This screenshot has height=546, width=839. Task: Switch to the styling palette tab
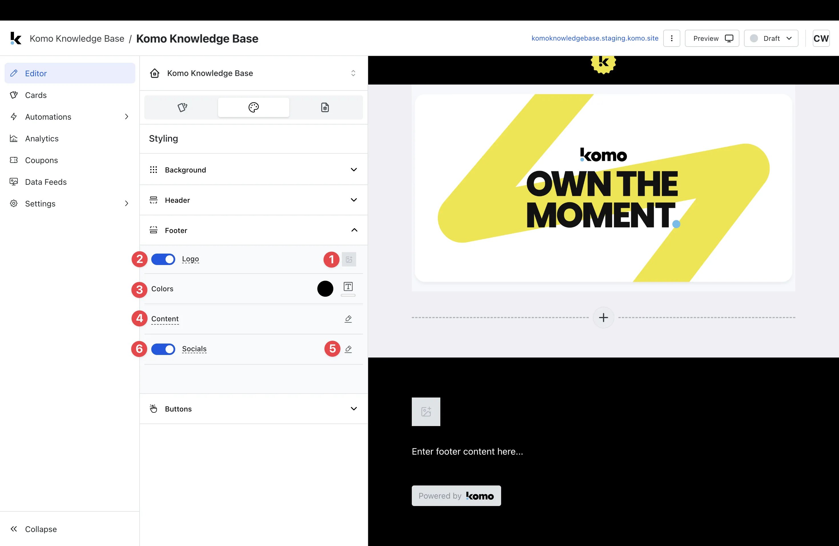click(253, 107)
